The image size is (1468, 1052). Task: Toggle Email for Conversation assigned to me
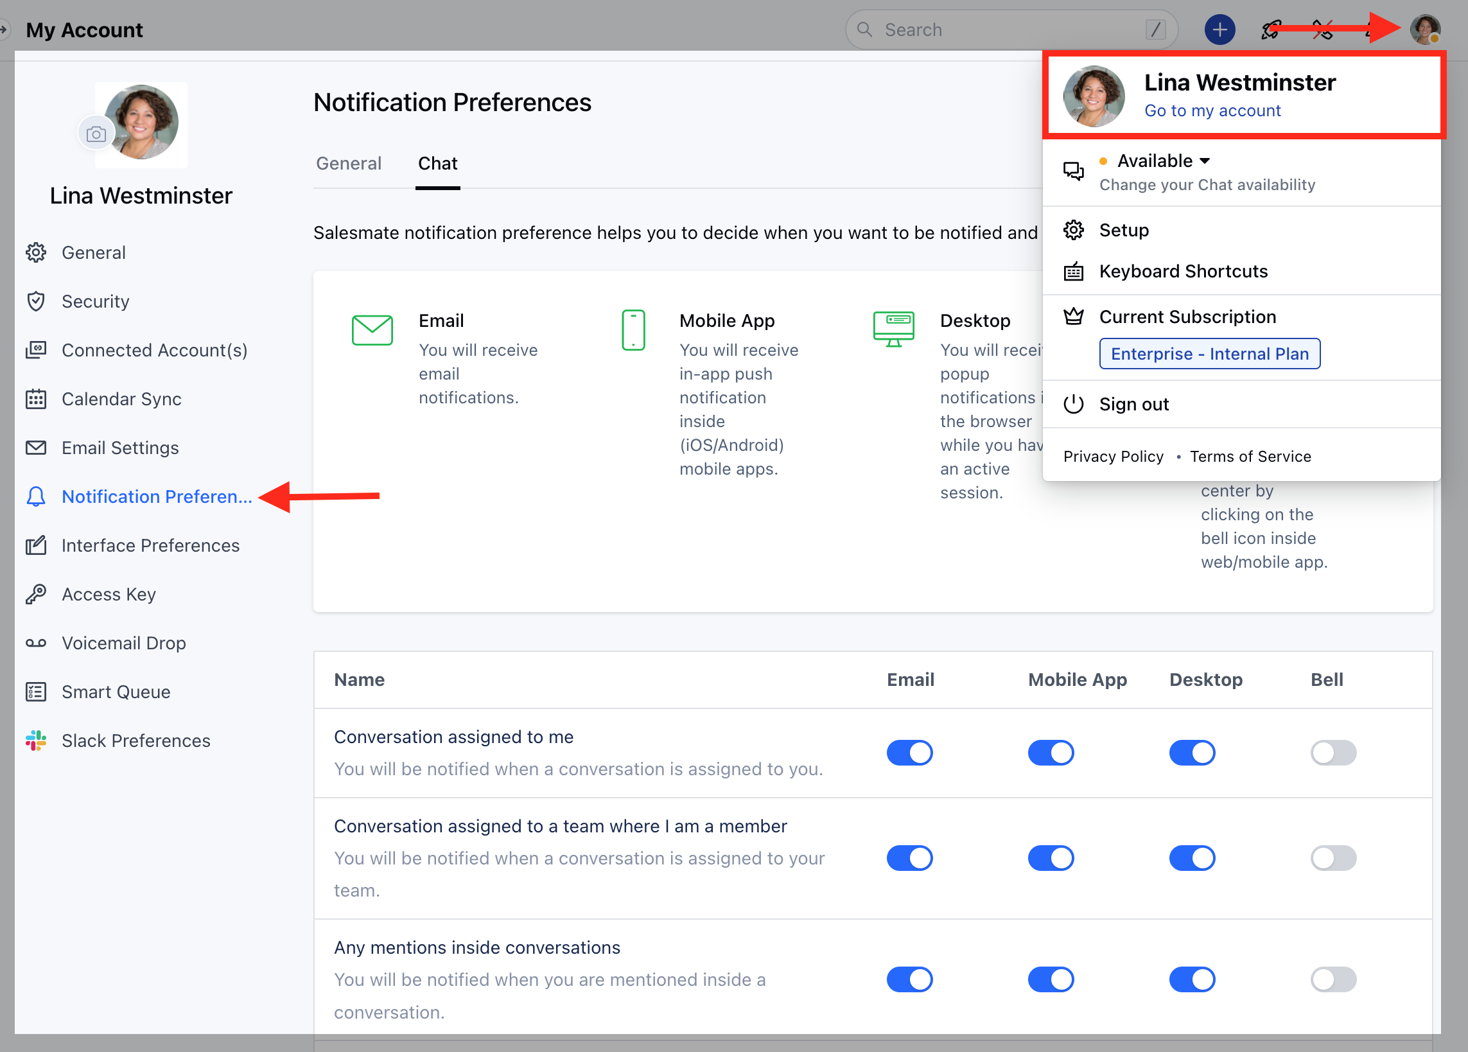(x=910, y=753)
